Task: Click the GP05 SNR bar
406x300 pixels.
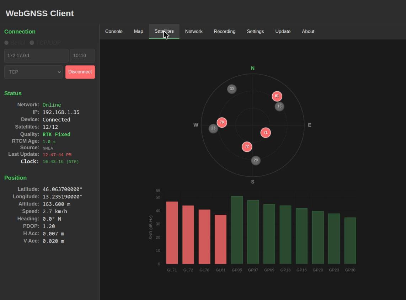Action: (237, 230)
